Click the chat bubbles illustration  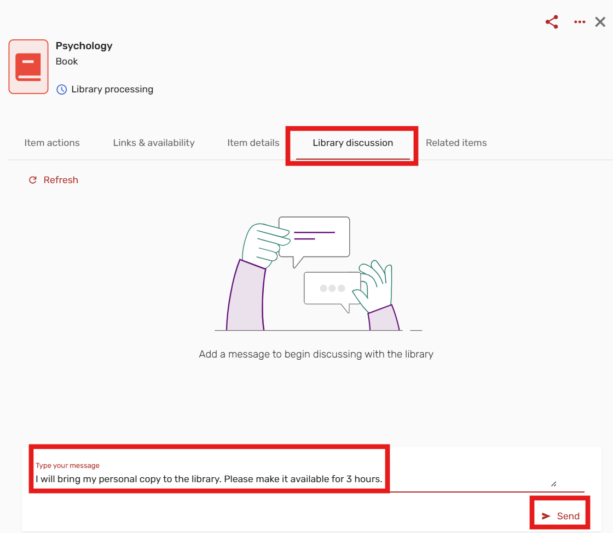tap(318, 273)
